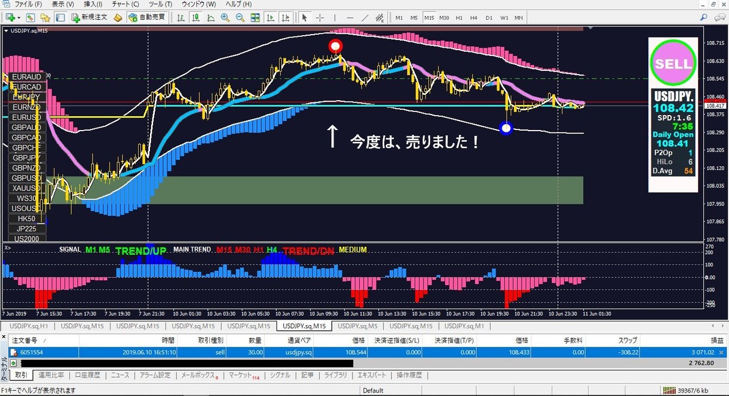Screen dimensions: 729x396
Task: Expand the USDJPY.sq,M15 chart title triangle
Action: (x=6, y=29)
